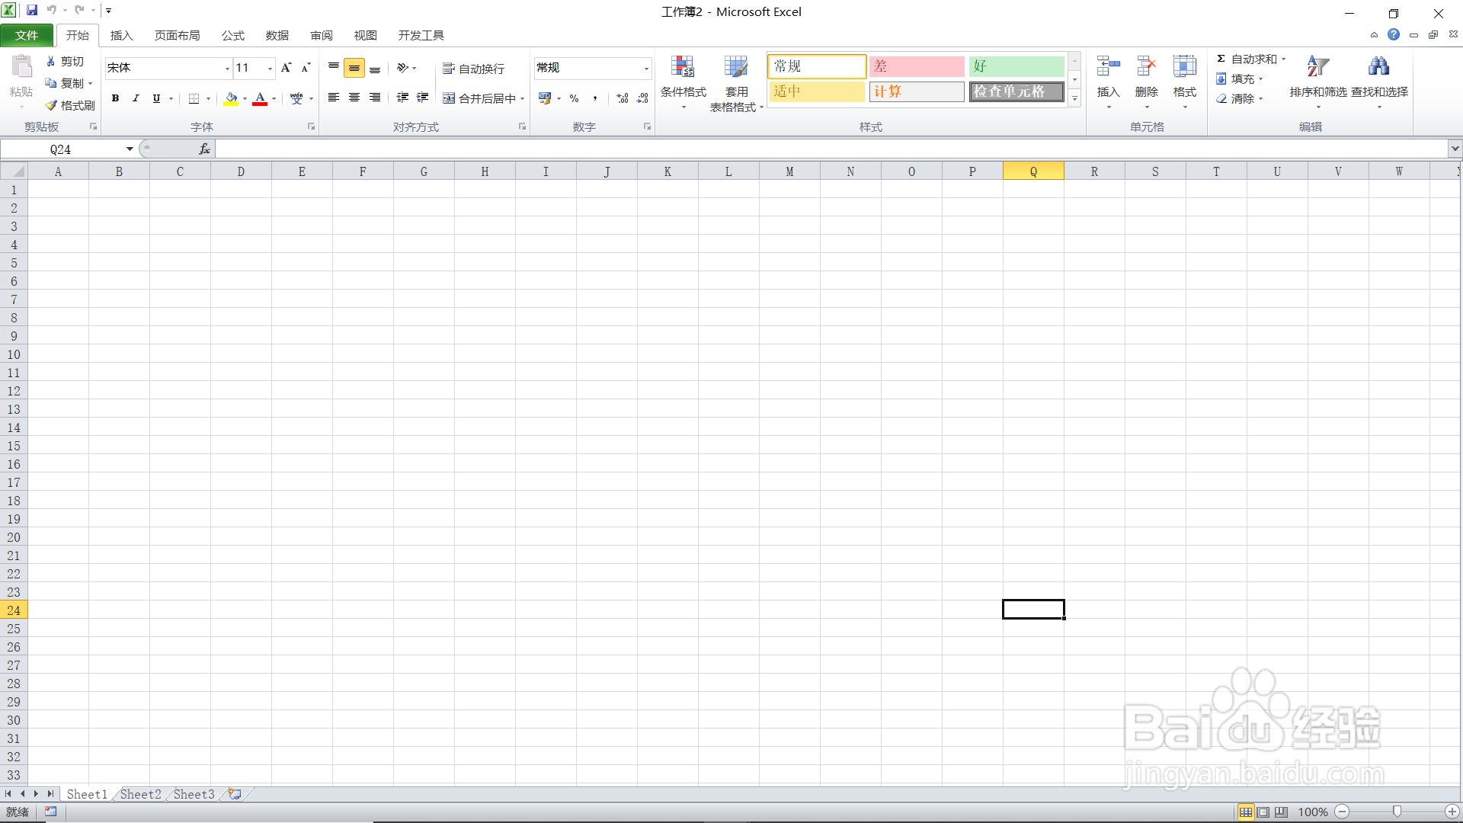Click the zoom slider handle

[x=1397, y=812]
